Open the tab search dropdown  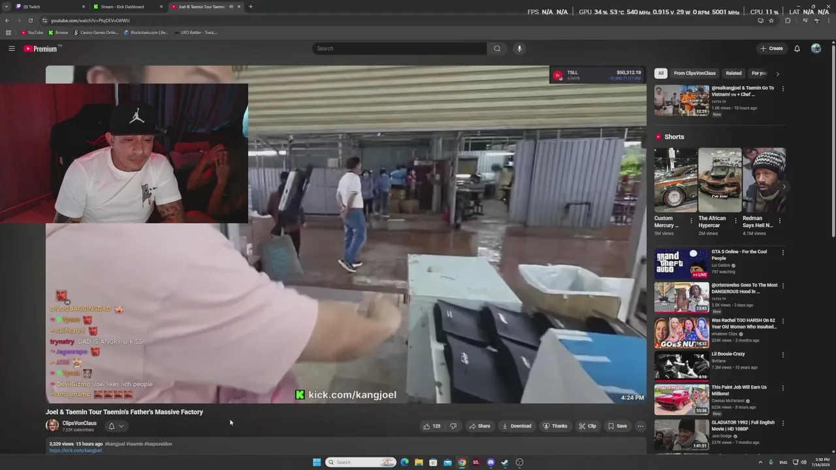(7, 7)
